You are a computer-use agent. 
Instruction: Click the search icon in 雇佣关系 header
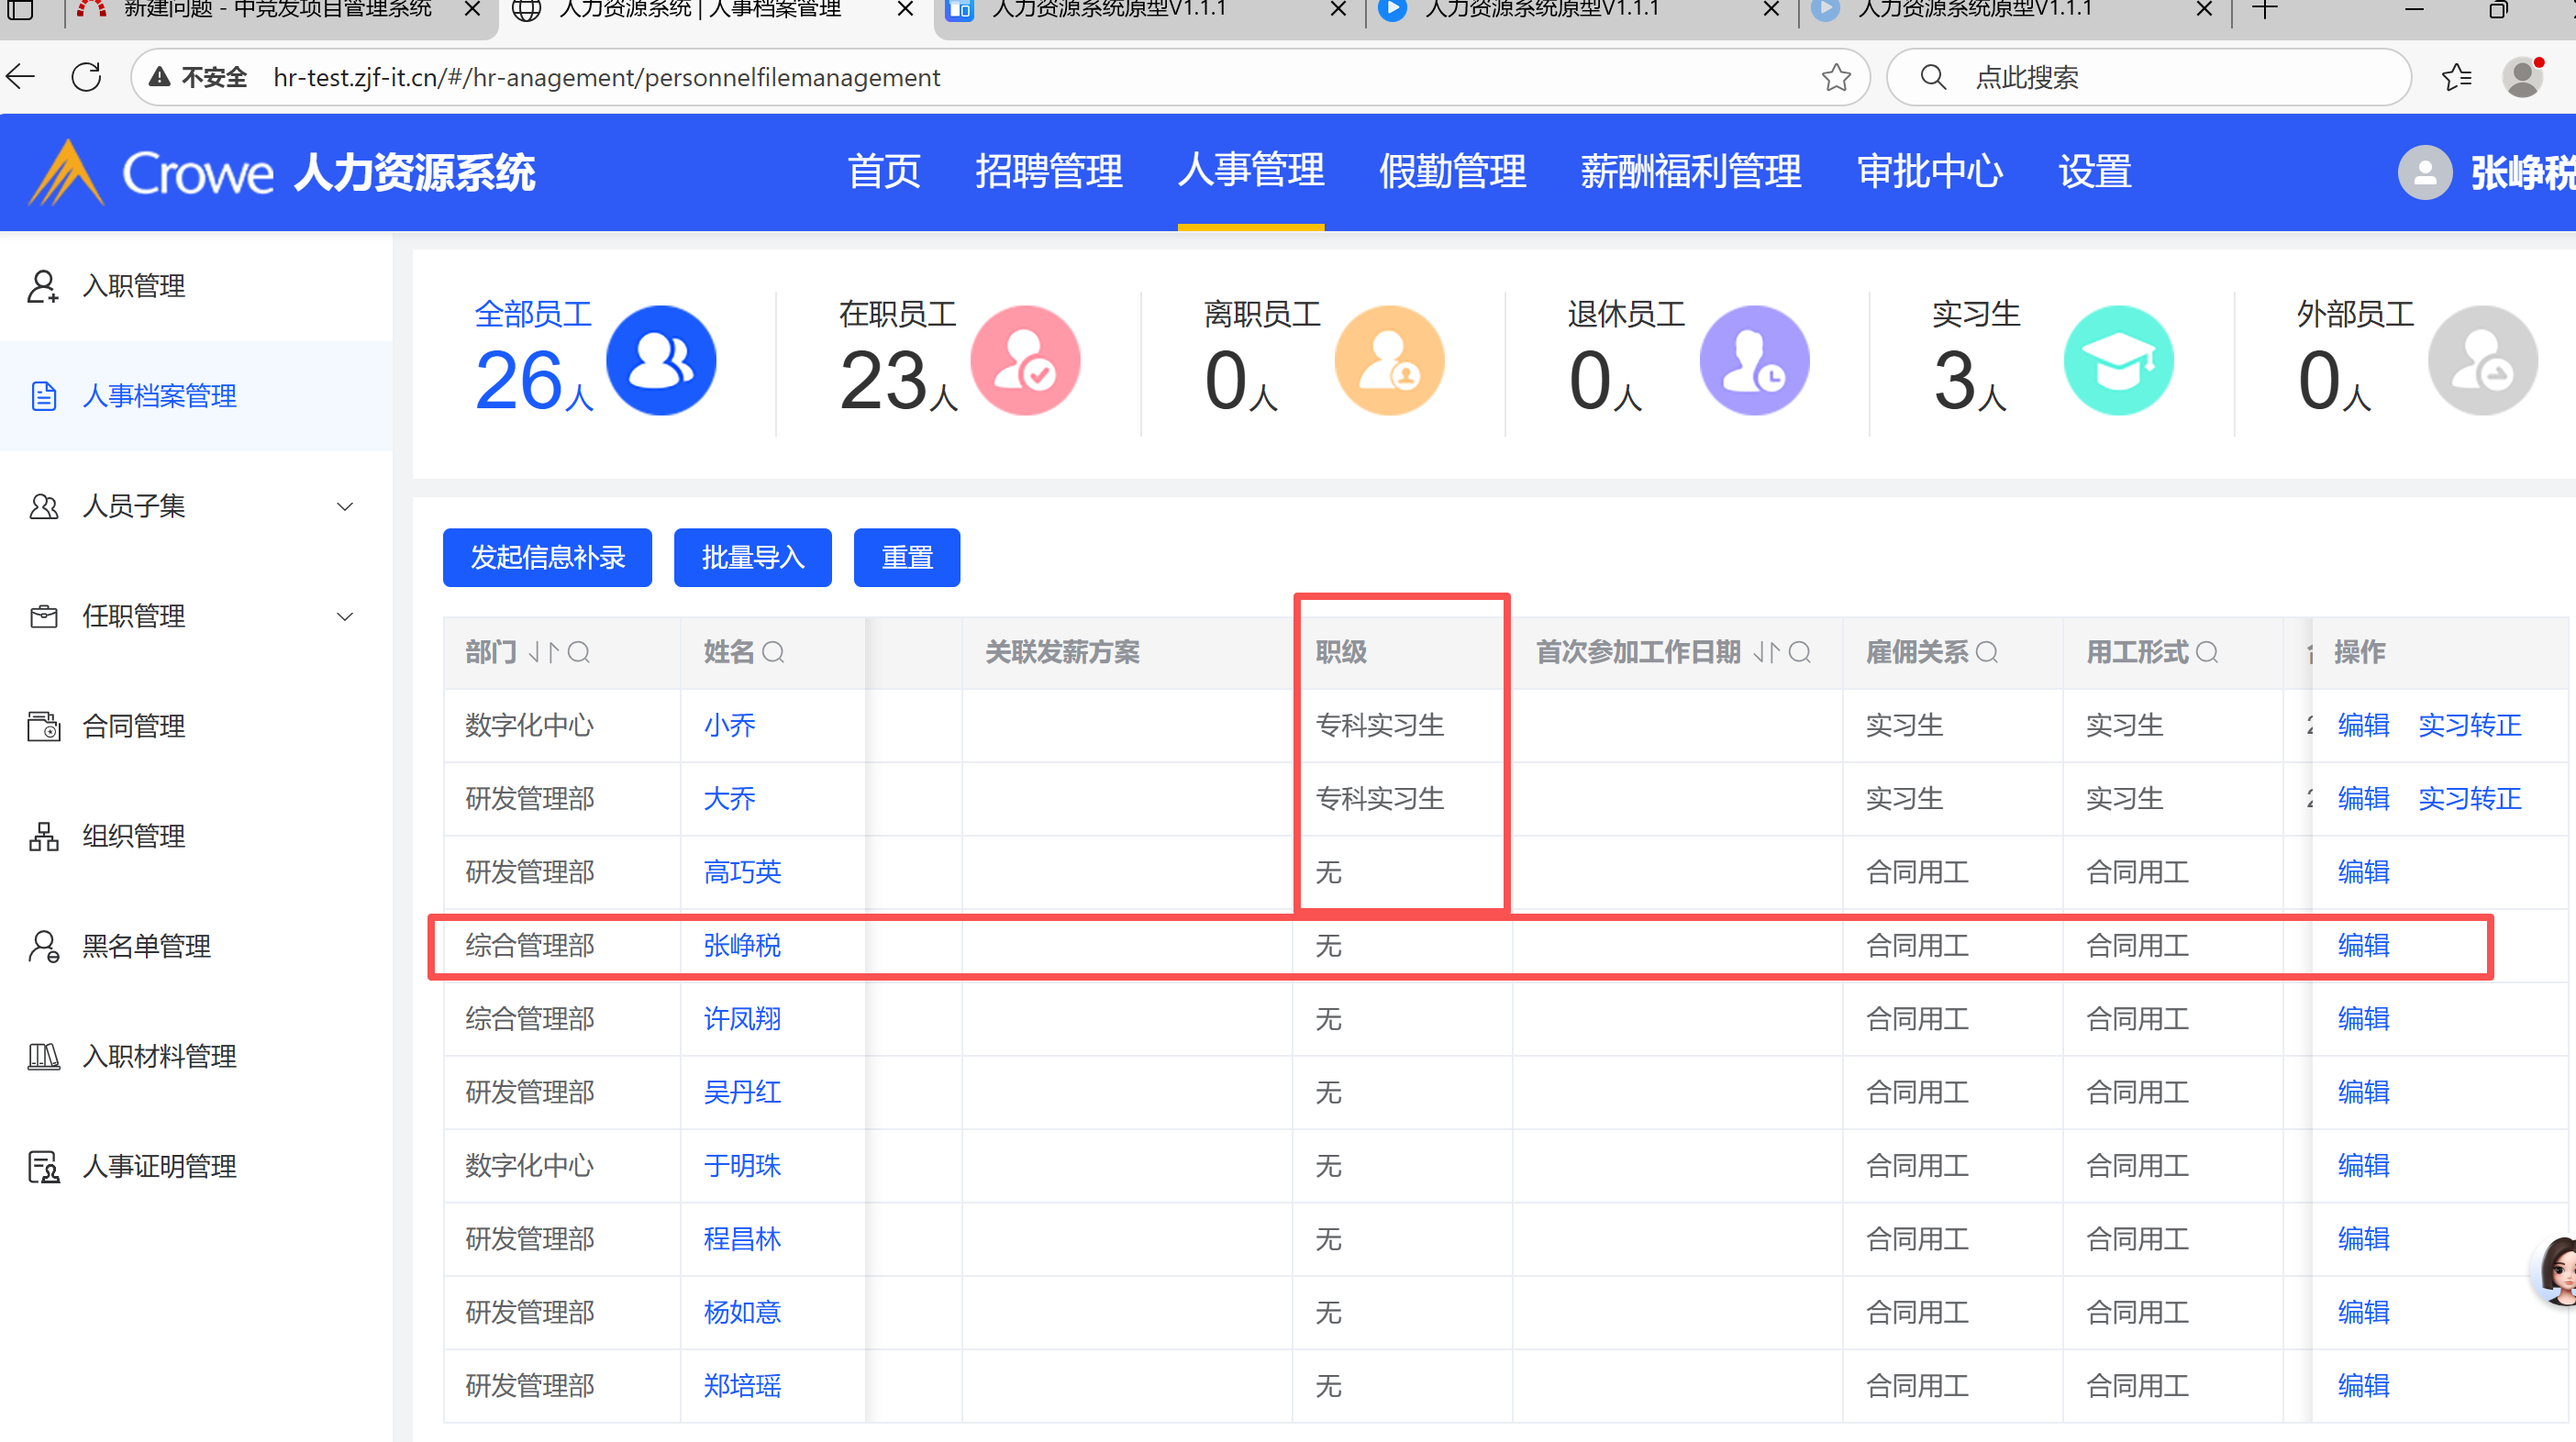coord(1988,653)
